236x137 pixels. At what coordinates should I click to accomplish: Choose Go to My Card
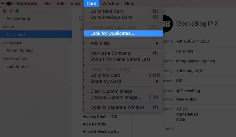[123, 75]
